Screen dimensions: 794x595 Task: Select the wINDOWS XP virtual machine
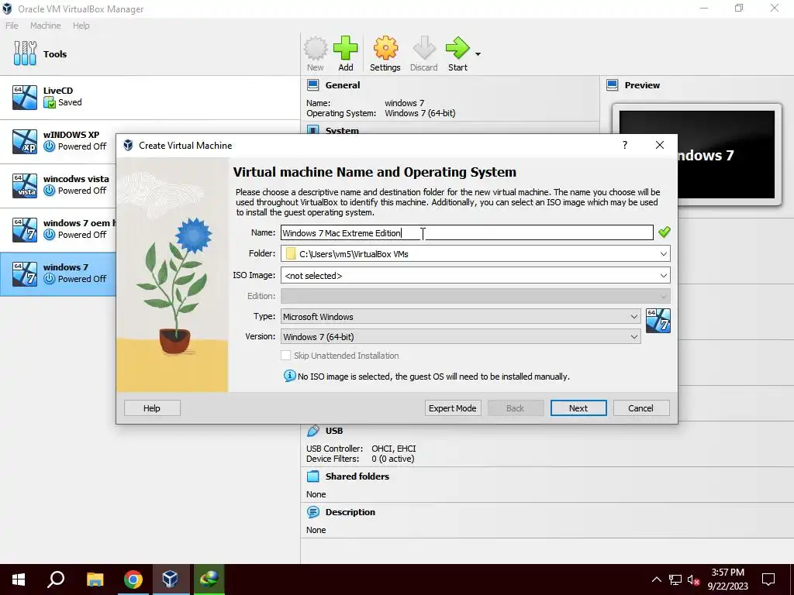click(x=57, y=141)
